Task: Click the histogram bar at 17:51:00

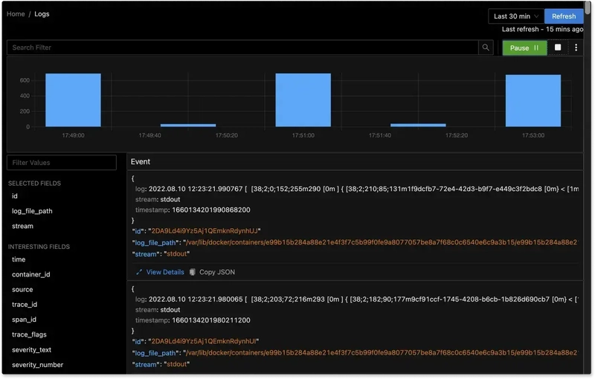Action: (303, 100)
